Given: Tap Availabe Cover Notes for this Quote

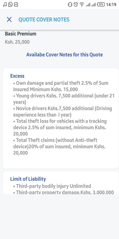Looking at the screenshot, I should [x=65, y=55].
